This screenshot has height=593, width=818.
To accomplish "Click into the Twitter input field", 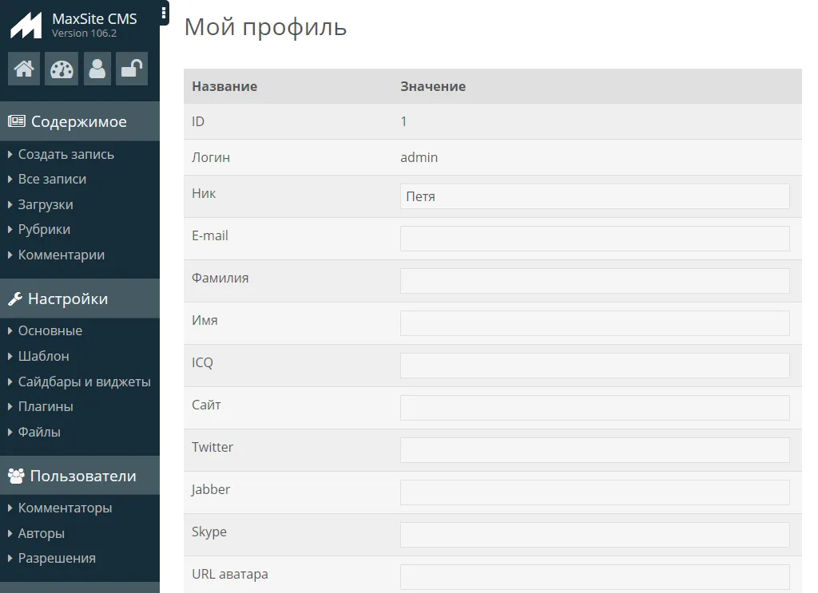I will click(x=594, y=450).
